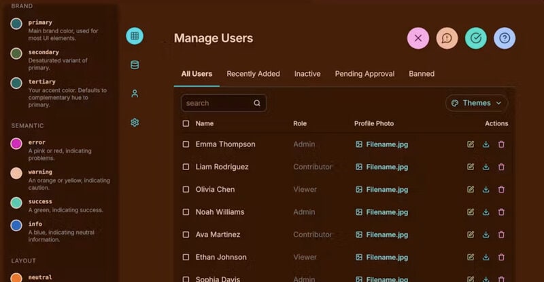Click the blue help question button

[x=505, y=38]
